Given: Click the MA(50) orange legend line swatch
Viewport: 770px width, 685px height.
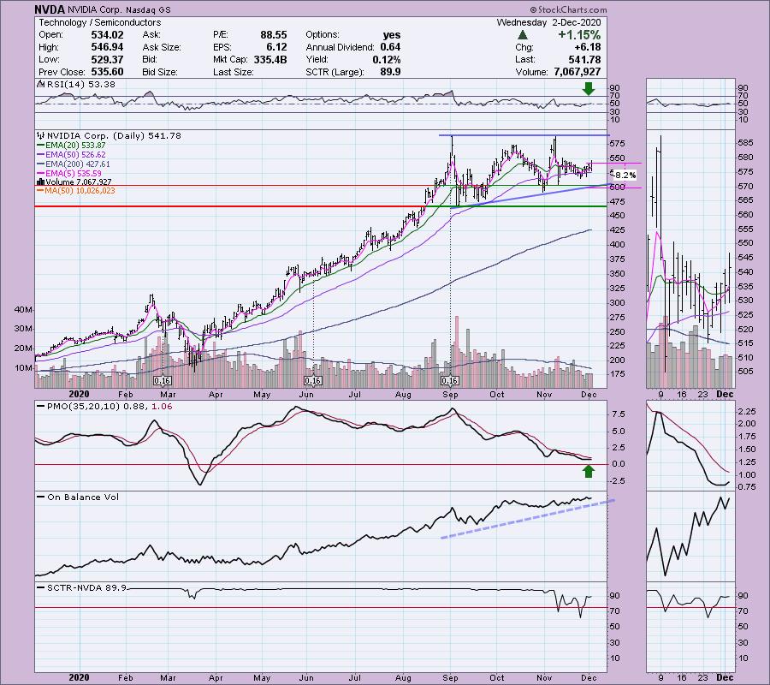Looking at the screenshot, I should click(x=41, y=191).
